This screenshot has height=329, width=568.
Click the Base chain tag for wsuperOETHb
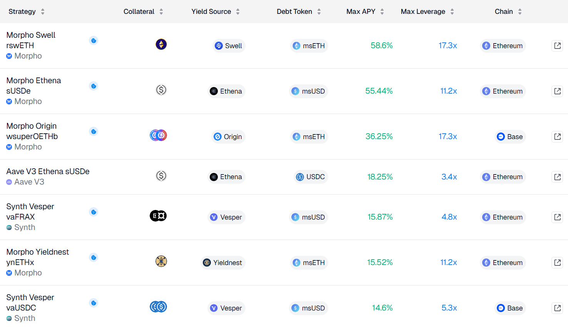coord(510,137)
